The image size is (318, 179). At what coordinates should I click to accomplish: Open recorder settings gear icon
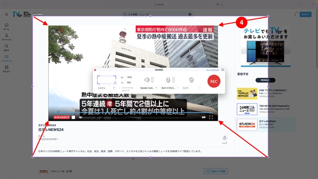coord(223,70)
